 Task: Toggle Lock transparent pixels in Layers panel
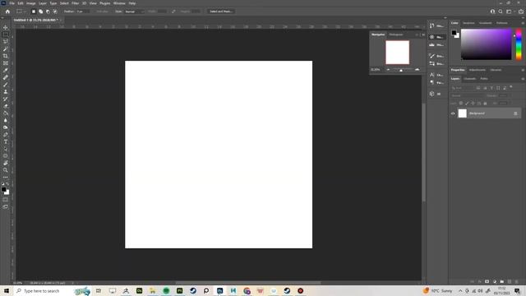tap(461, 104)
